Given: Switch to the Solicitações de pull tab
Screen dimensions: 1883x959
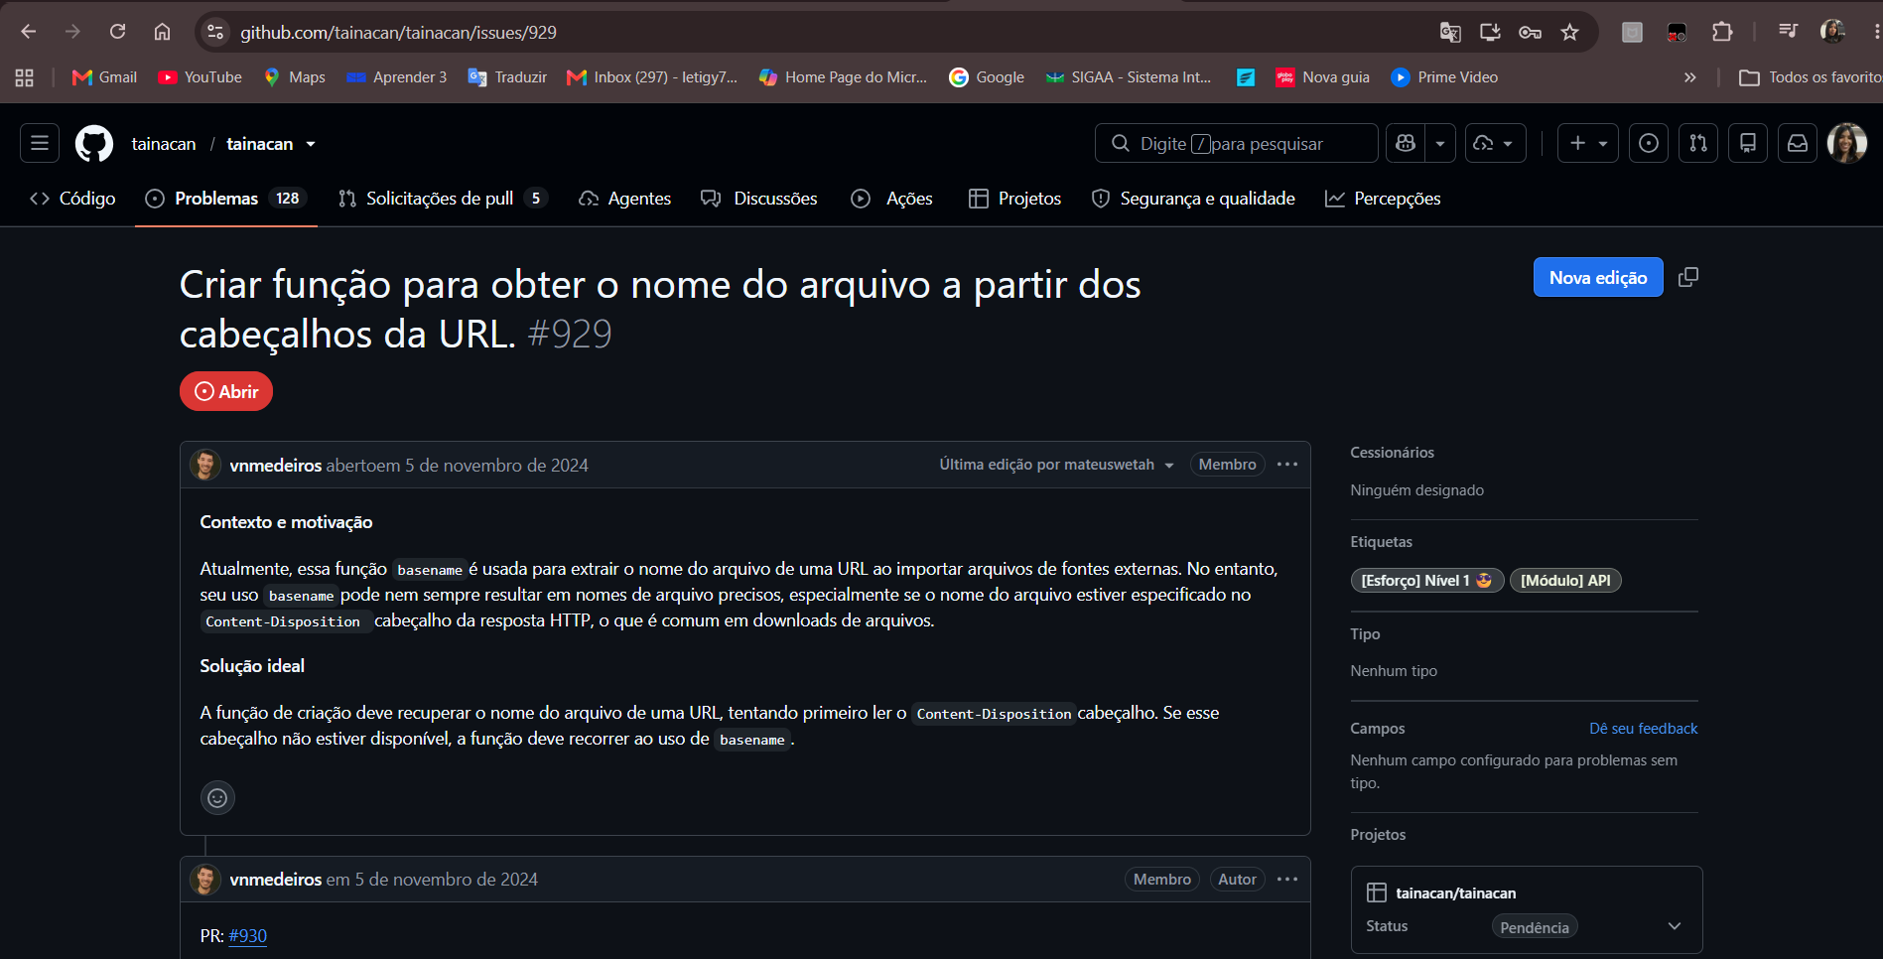Looking at the screenshot, I should tap(442, 199).
